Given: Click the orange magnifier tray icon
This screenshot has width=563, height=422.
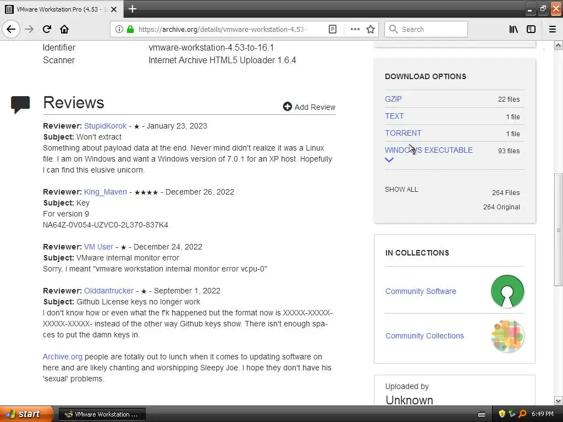Looking at the screenshot, I should point(522,414).
